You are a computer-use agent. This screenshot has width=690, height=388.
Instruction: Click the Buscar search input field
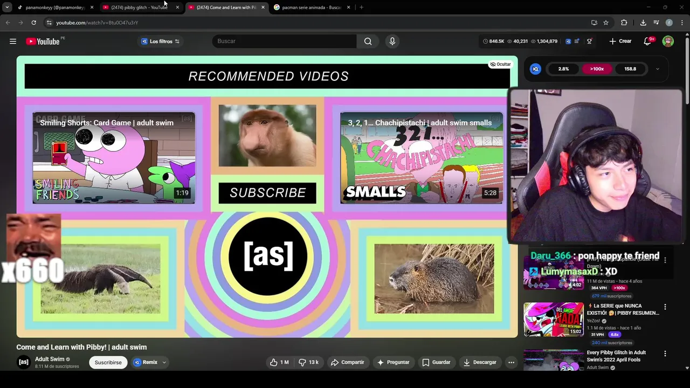coord(284,41)
